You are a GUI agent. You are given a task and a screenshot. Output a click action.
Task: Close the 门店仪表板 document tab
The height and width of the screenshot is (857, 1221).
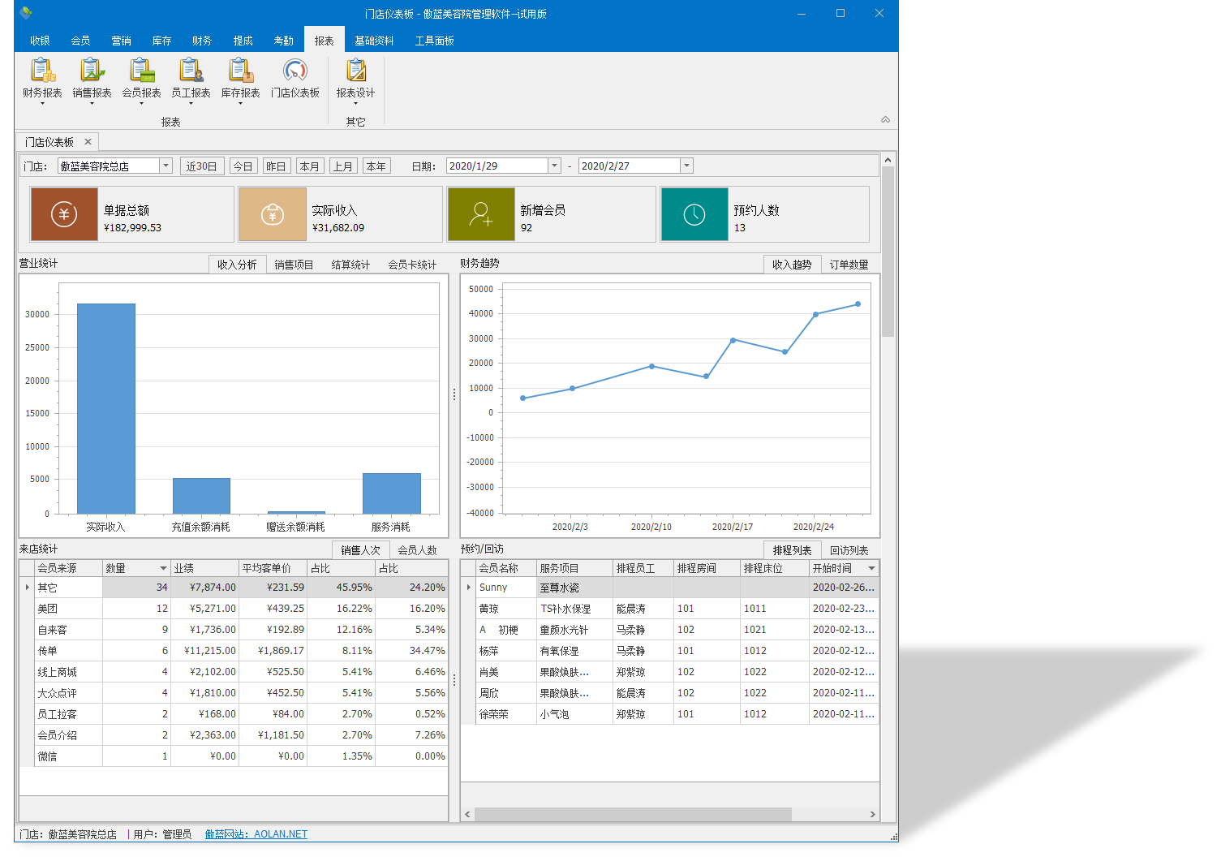coord(88,142)
